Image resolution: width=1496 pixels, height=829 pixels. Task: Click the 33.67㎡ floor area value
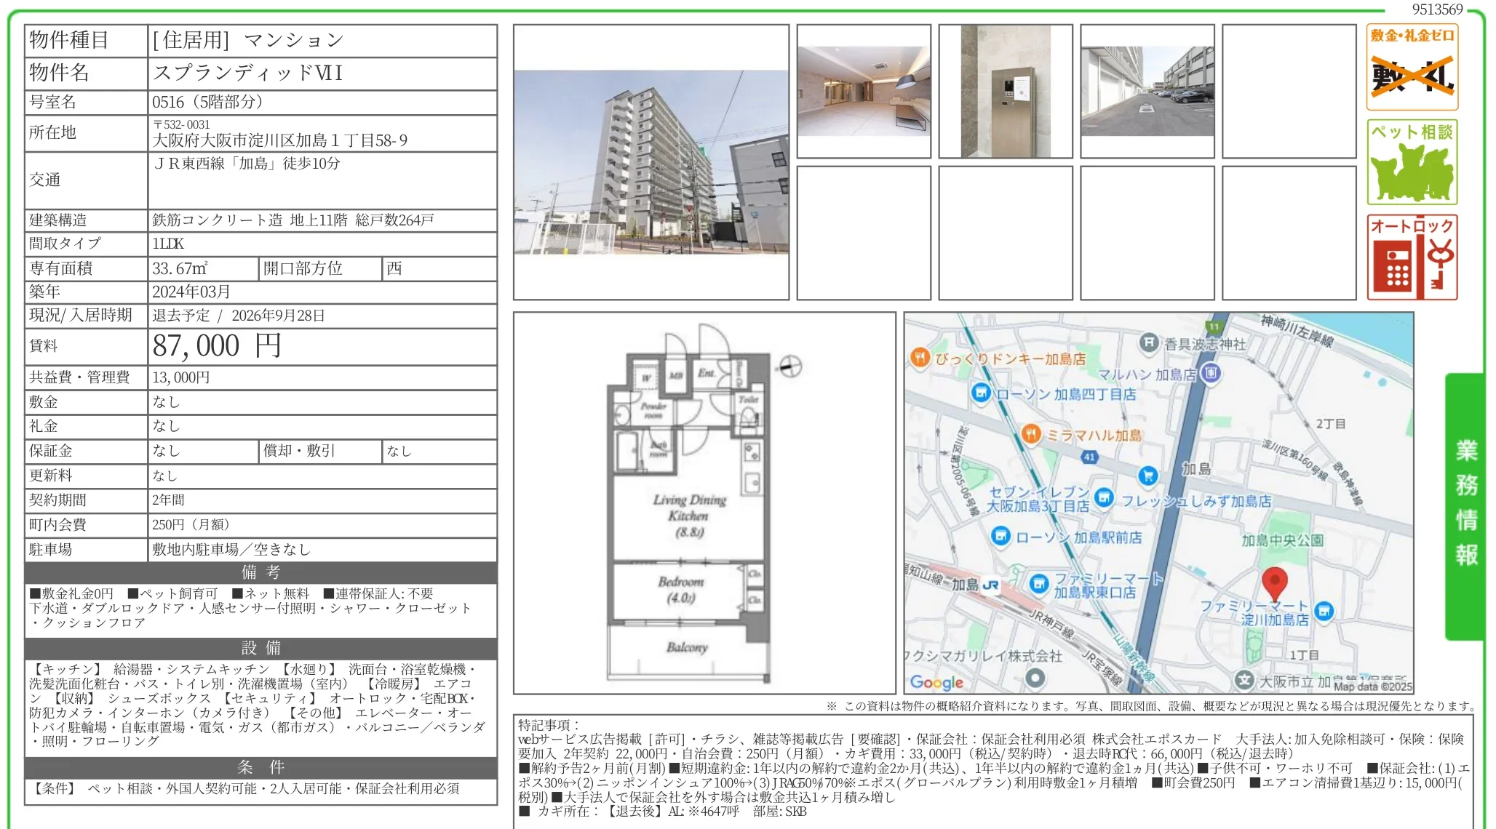click(x=180, y=268)
